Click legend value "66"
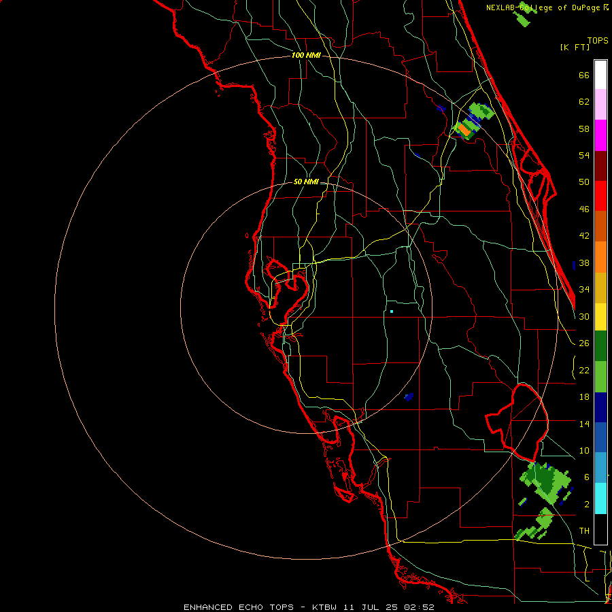Viewport: 612px width, 612px height. [x=584, y=75]
